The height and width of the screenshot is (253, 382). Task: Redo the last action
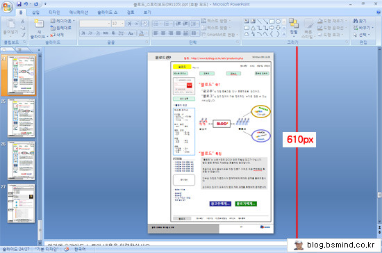tap(36, 4)
